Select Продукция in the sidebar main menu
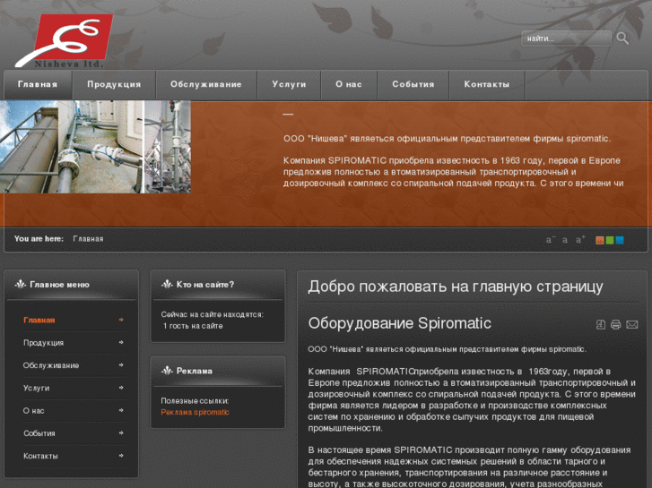The image size is (652, 488). (x=43, y=343)
